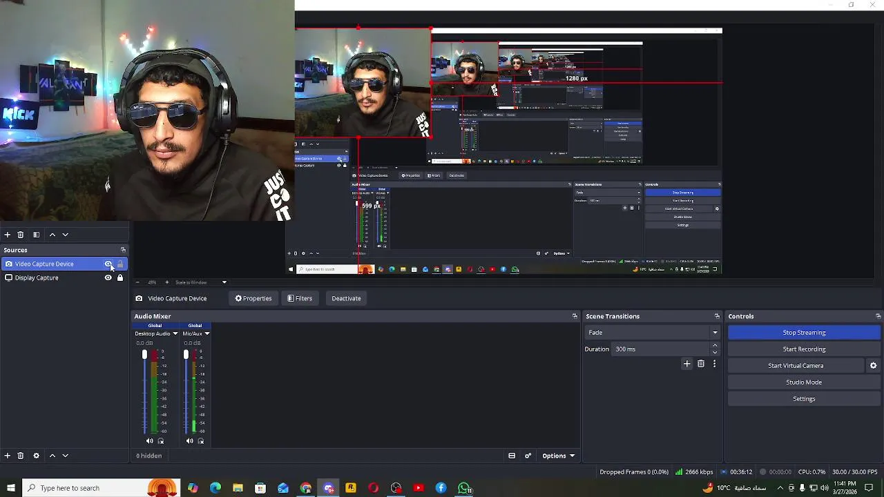Move source down in Sources toolbar

tap(66, 456)
